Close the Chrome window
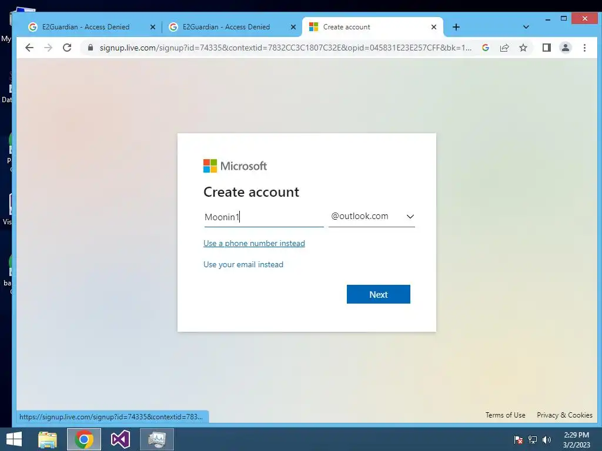 coord(584,18)
